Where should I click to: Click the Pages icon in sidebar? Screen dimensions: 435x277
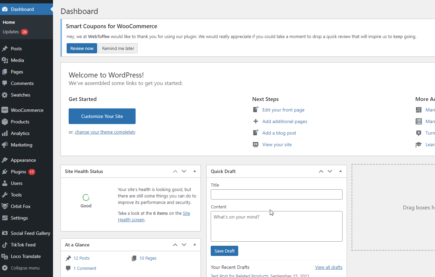click(5, 72)
